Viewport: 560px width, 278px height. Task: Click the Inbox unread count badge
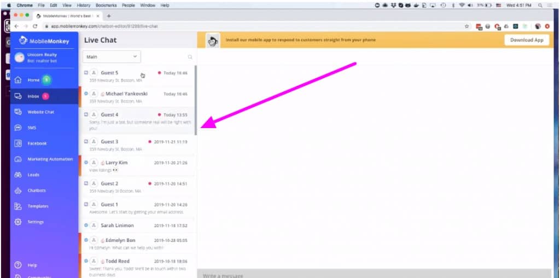click(x=45, y=96)
